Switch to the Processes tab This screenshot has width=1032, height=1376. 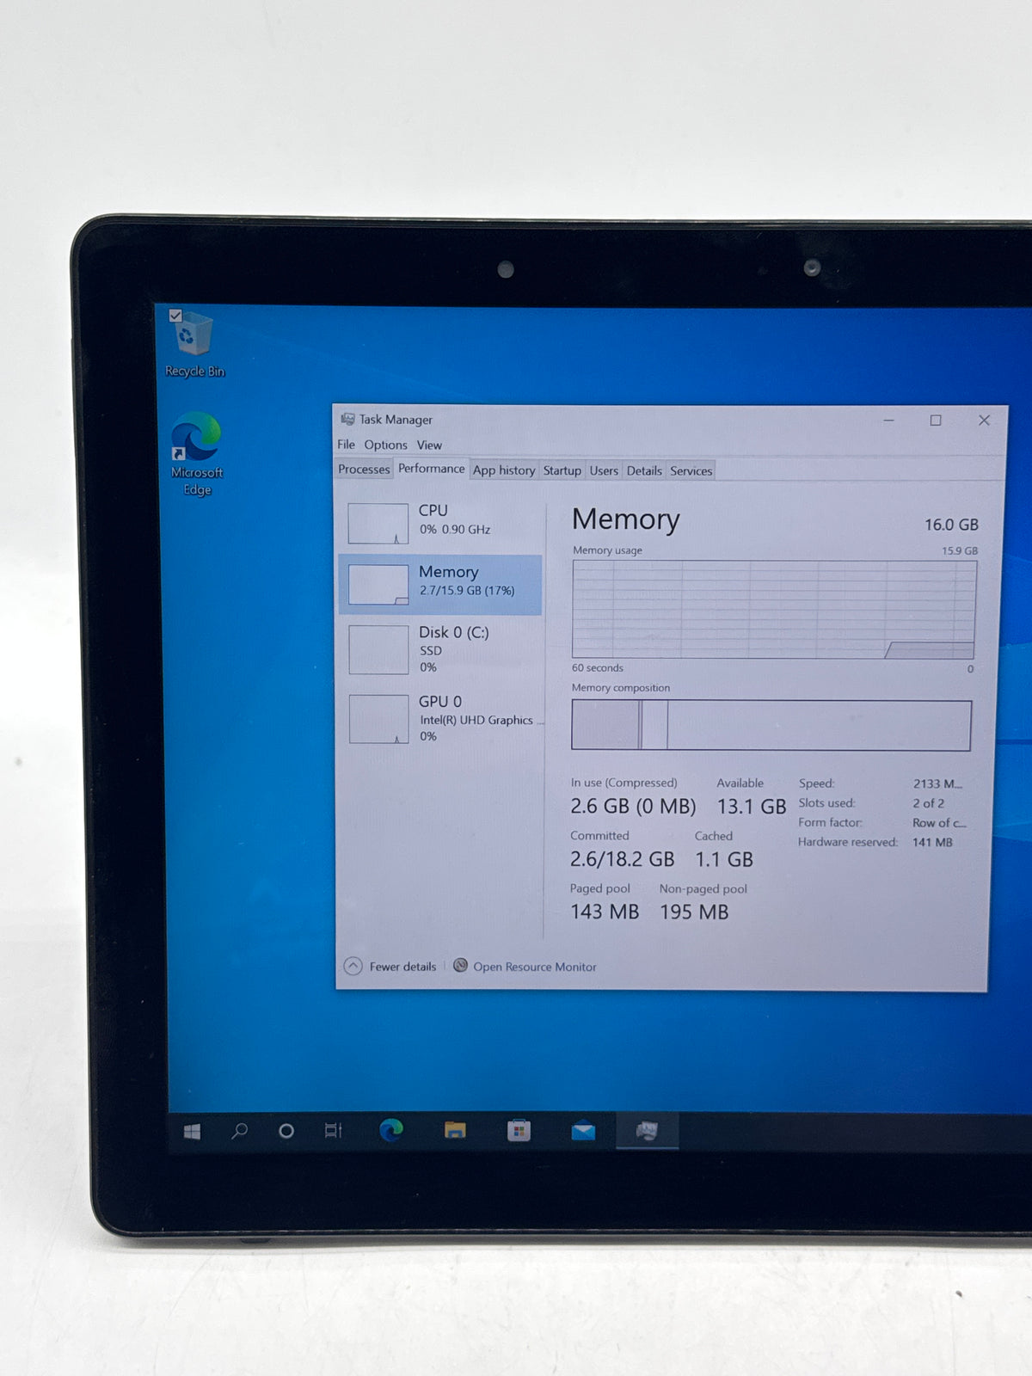coord(364,470)
